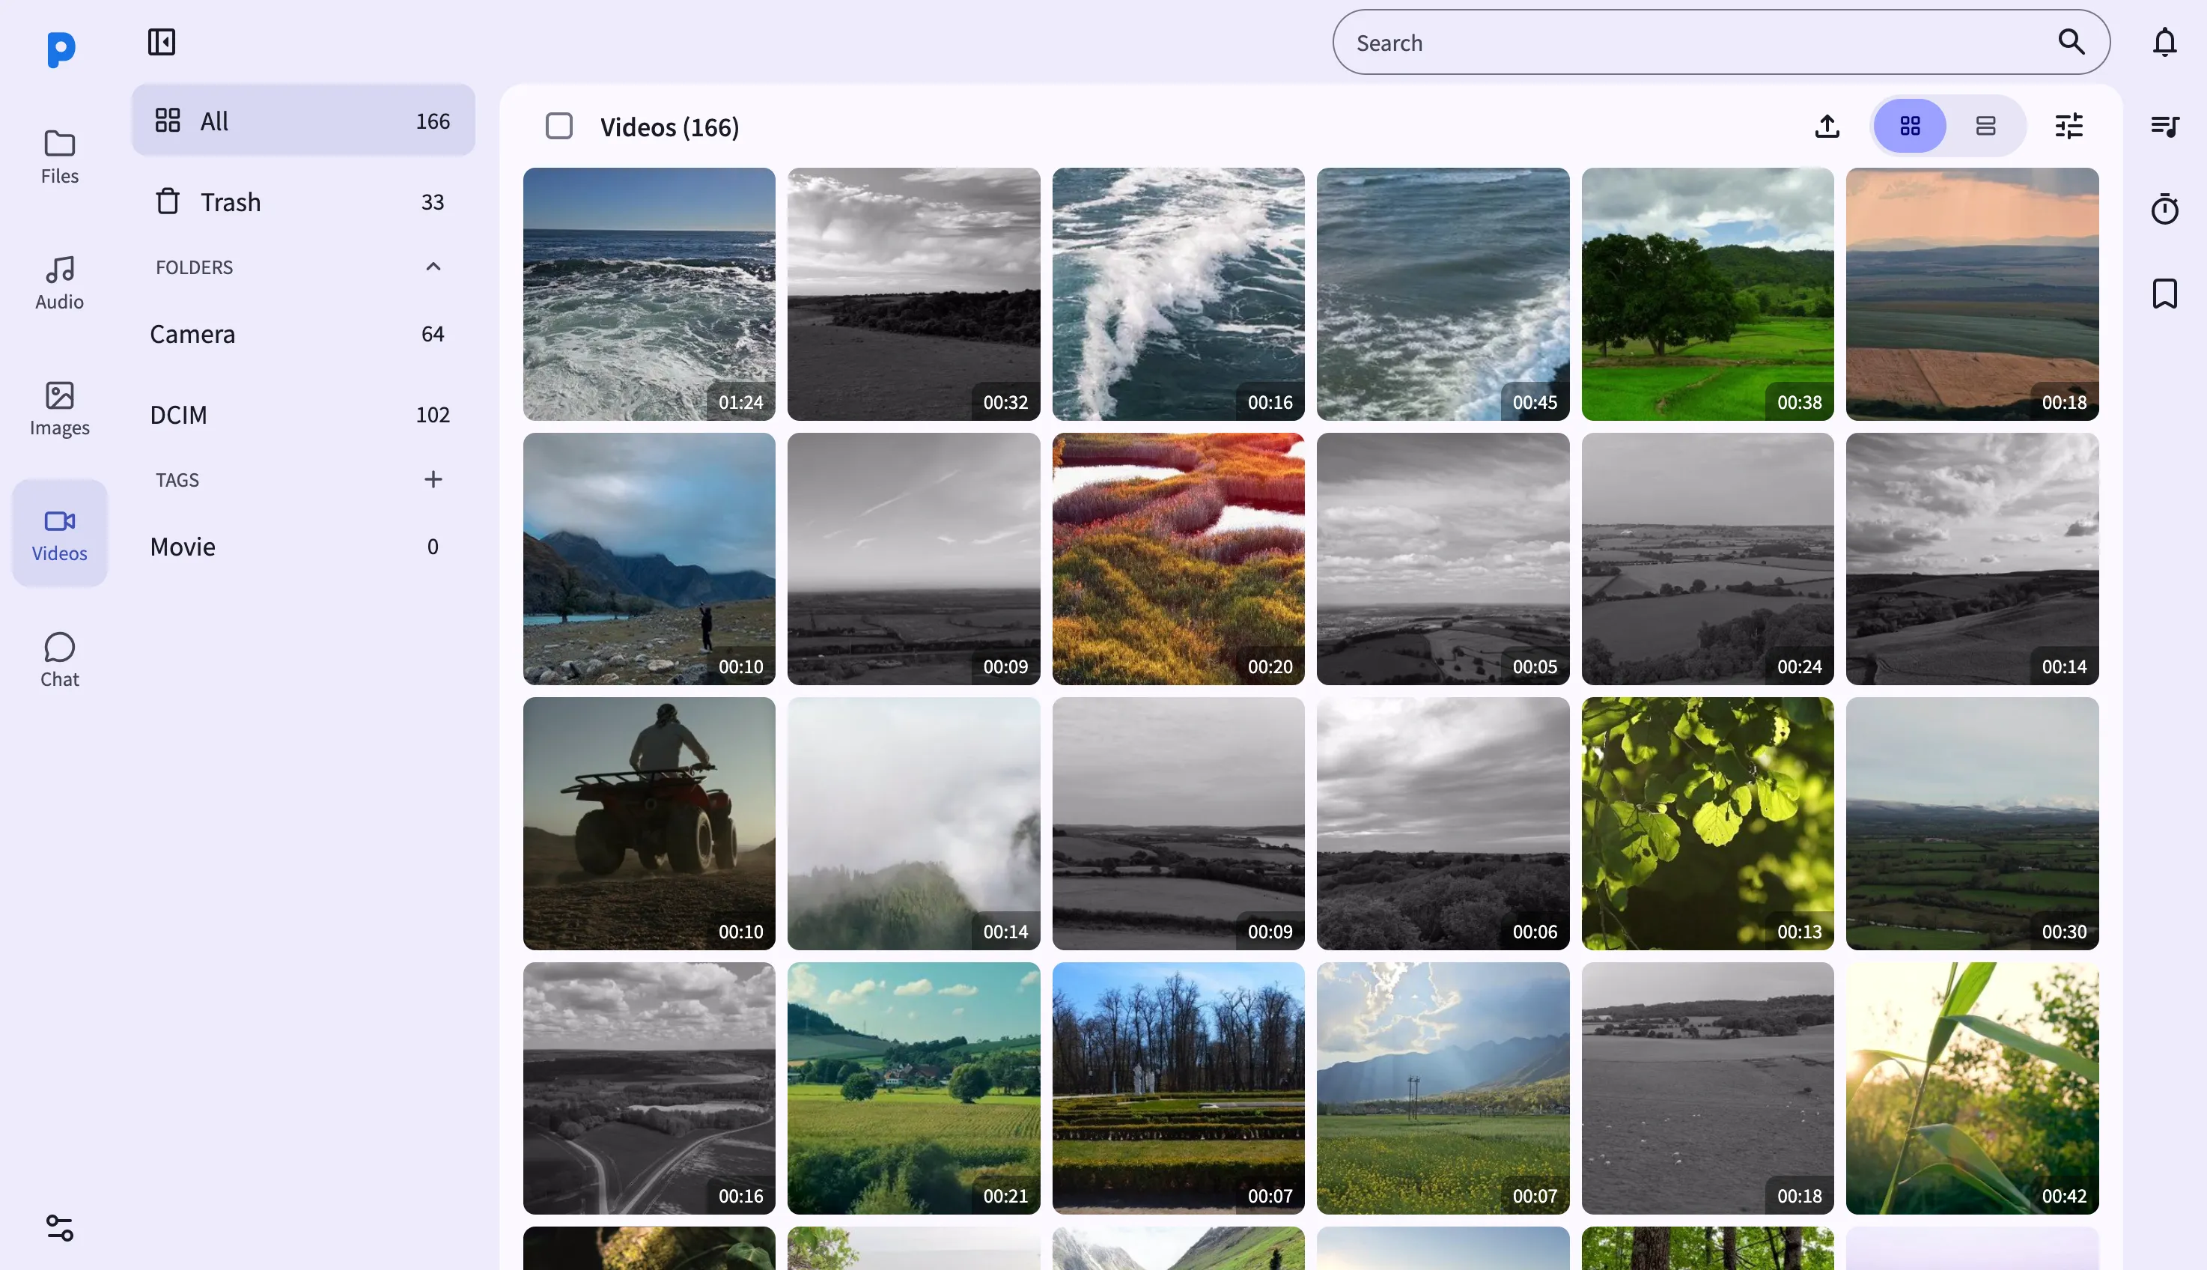Collapse the FOLDERS section chevron
The width and height of the screenshot is (2207, 1270).
pyautogui.click(x=433, y=267)
